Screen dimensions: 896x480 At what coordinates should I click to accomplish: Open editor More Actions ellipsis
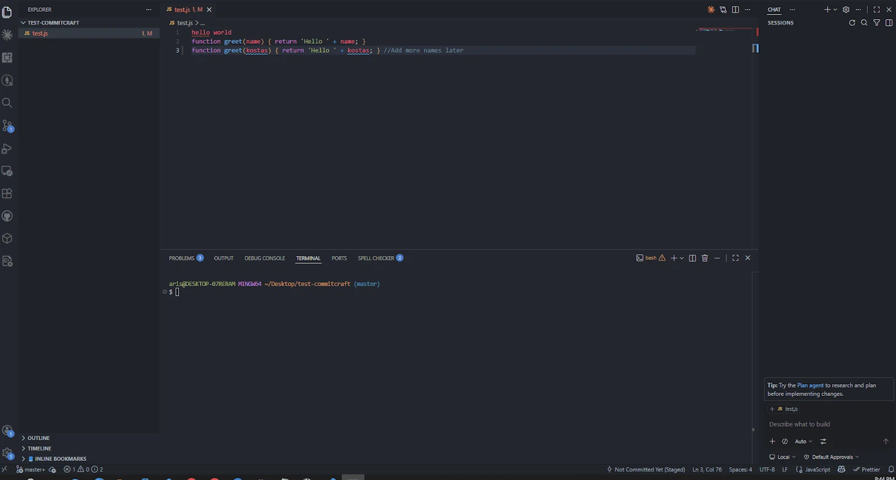[x=748, y=10]
